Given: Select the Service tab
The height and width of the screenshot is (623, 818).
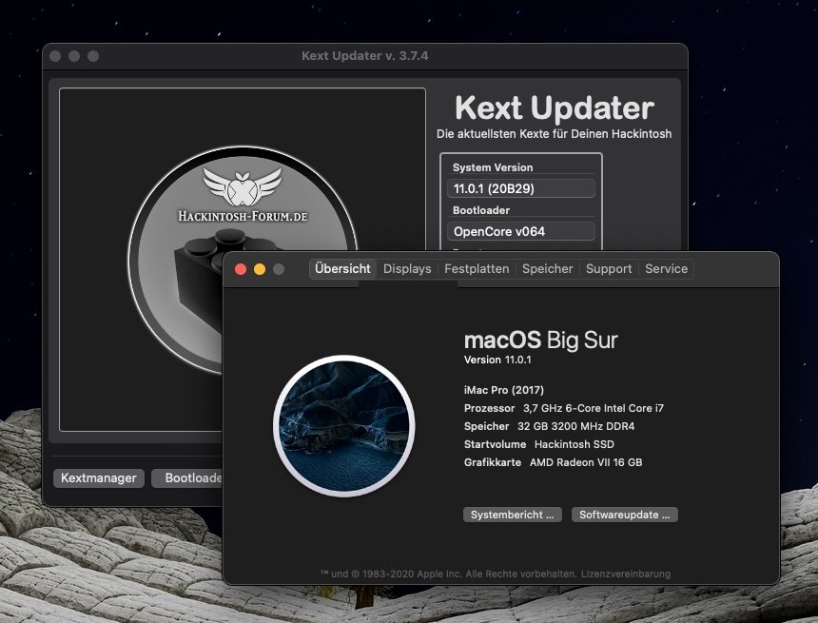Looking at the screenshot, I should pos(666,269).
